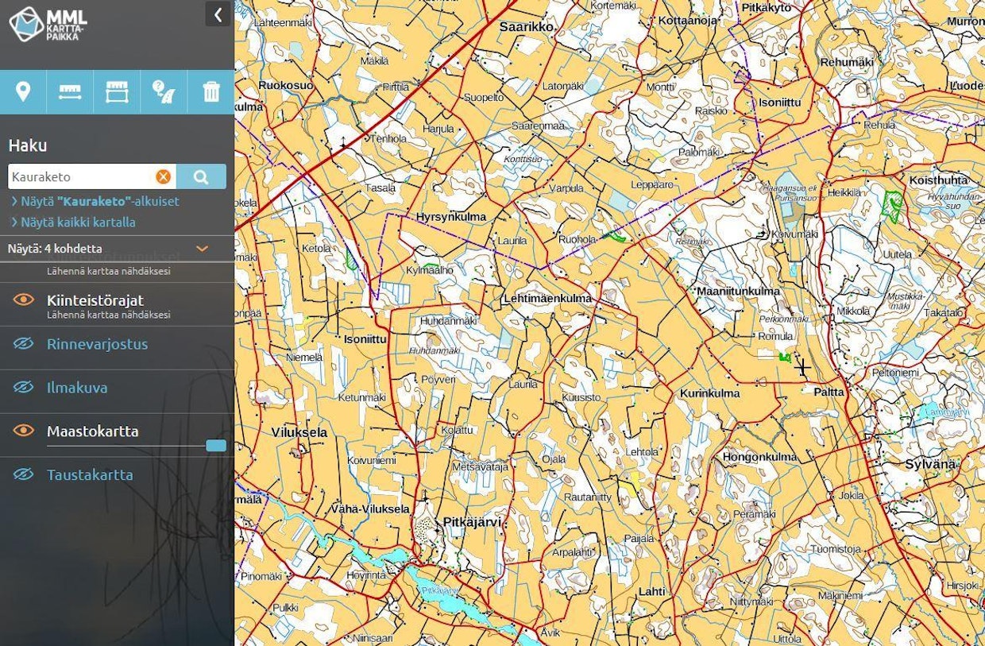Viewport: 985px width, 646px height.
Task: Select the Ilmakuva layer name
Action: (77, 388)
